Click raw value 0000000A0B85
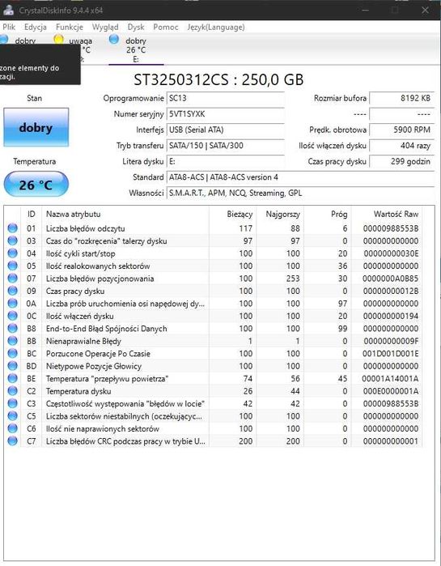Image resolution: width=441 pixels, height=566 pixels. point(391,279)
